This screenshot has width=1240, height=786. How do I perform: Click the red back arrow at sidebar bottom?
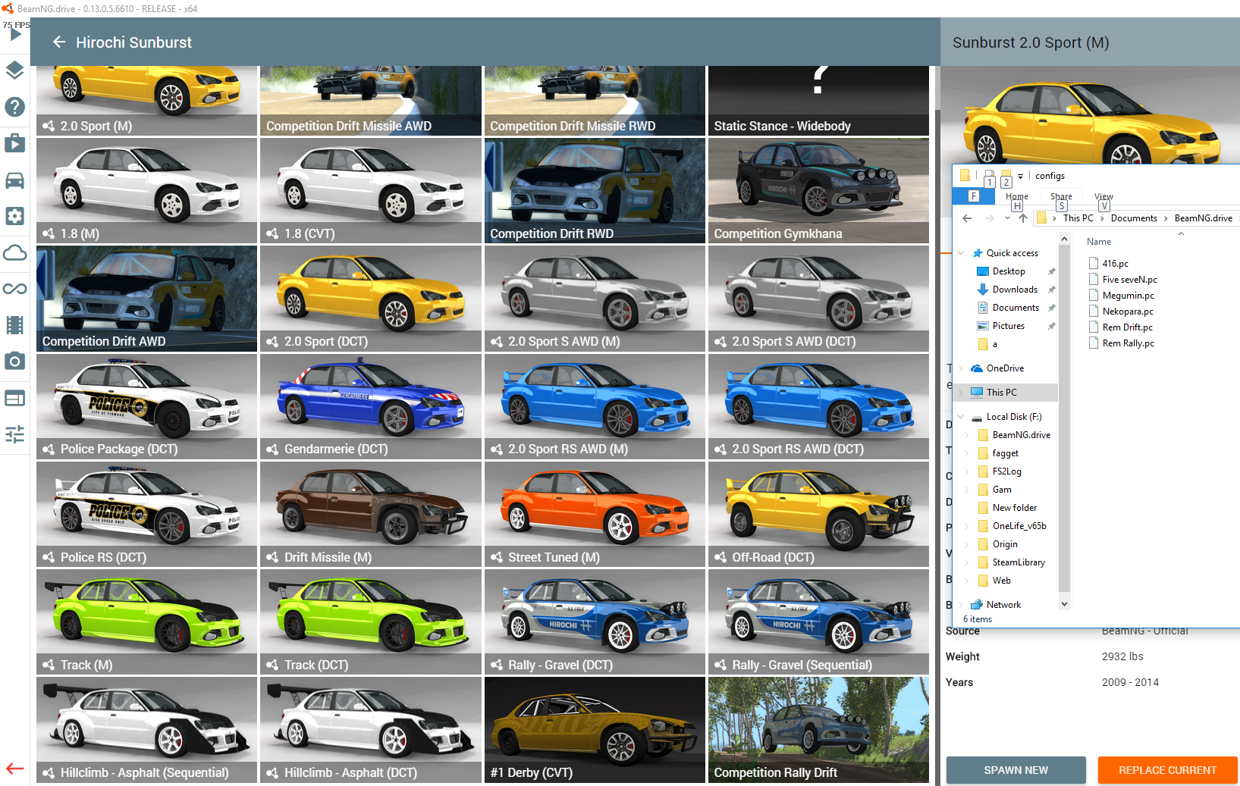tap(15, 769)
